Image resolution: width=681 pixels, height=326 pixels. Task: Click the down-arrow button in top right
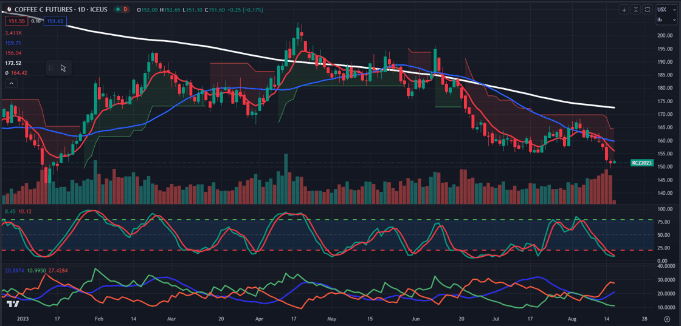point(624,9)
